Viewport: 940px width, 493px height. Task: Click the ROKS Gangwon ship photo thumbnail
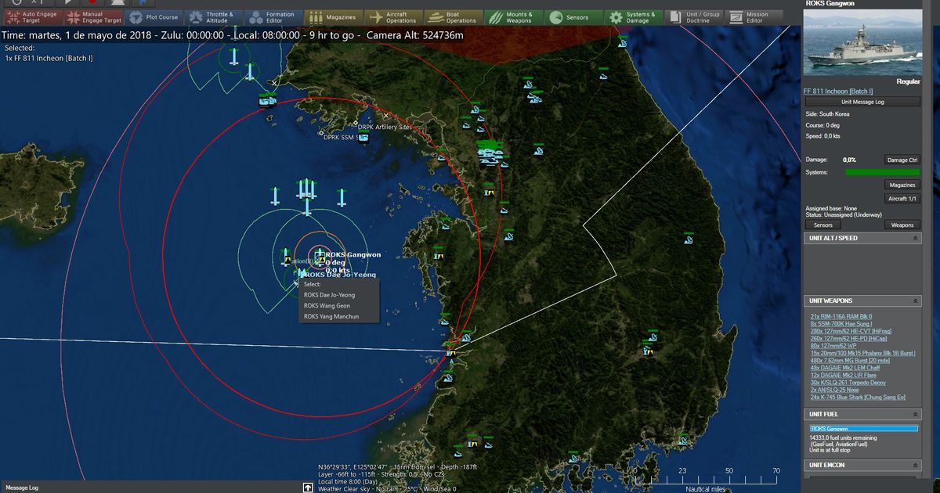[x=862, y=44]
